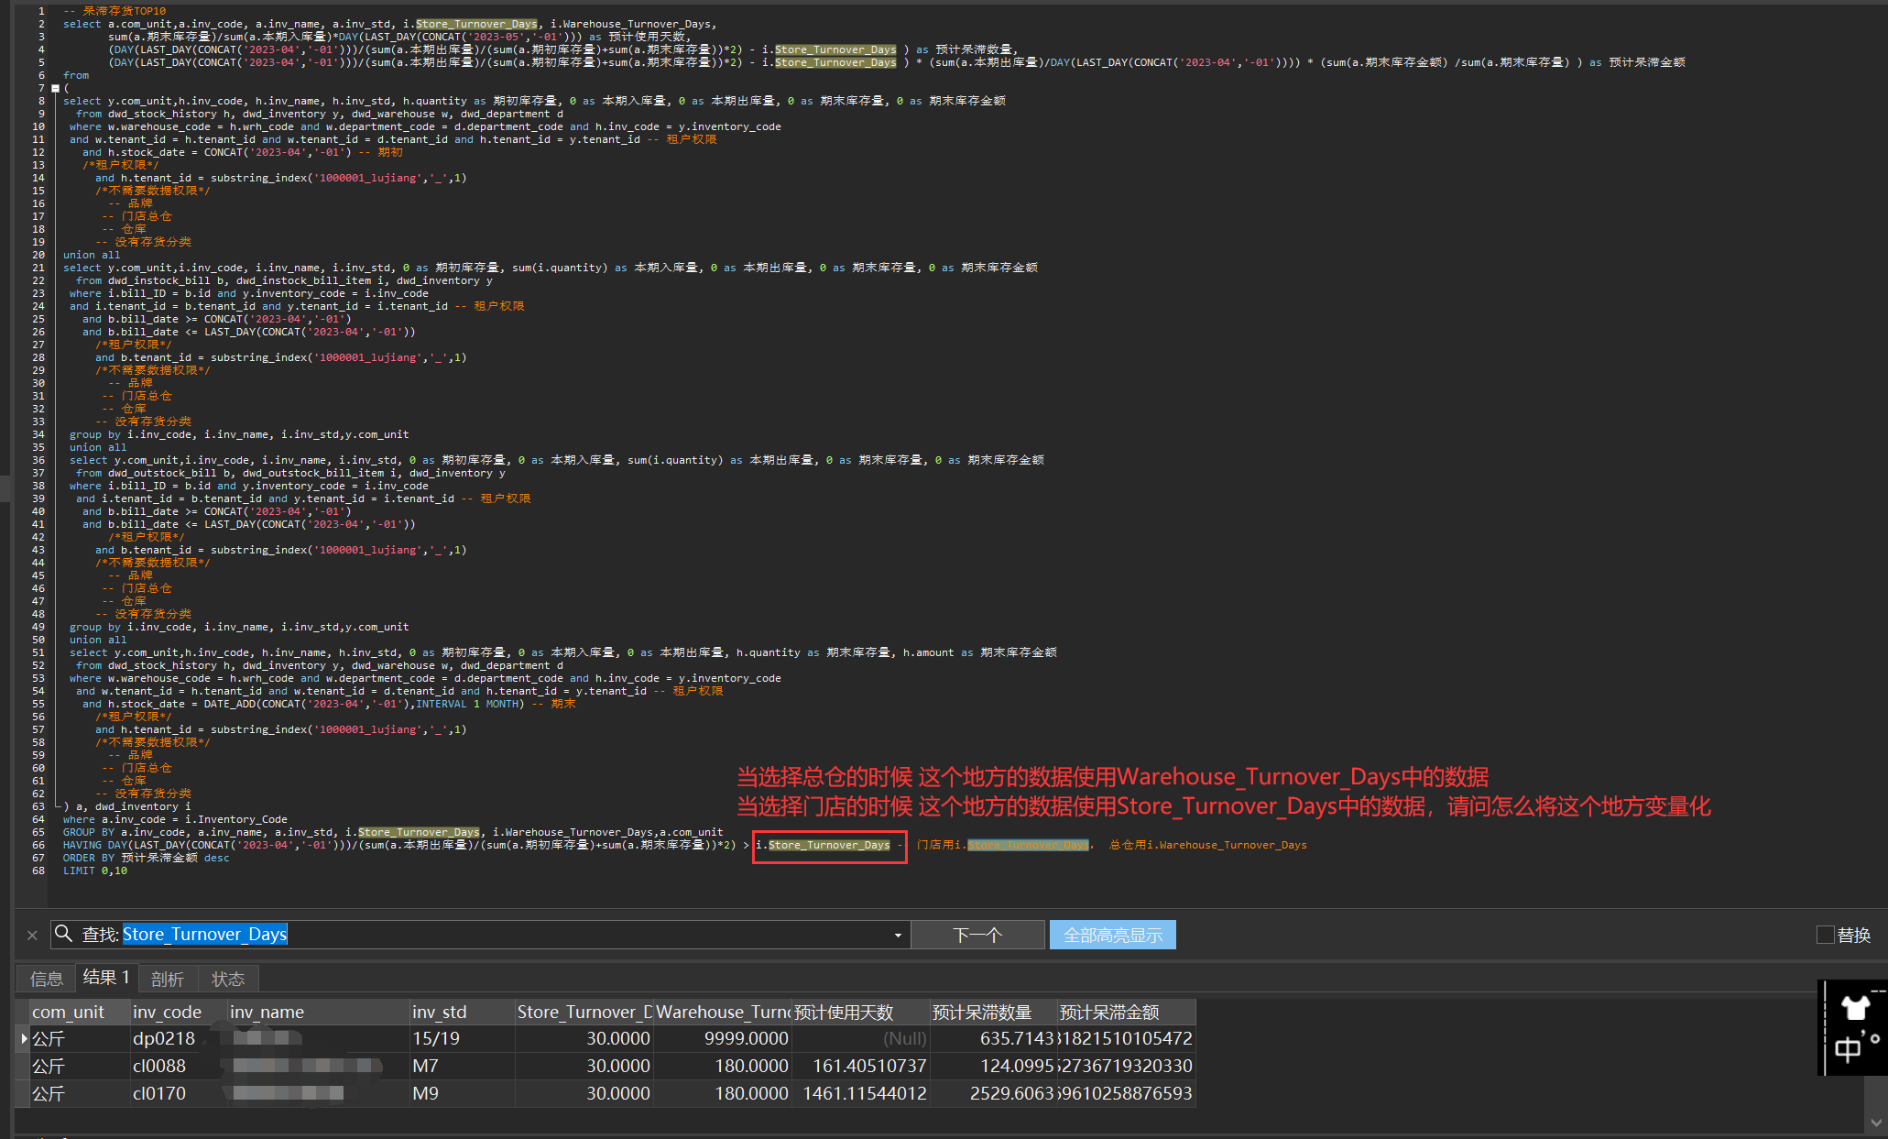Screen dimensions: 1888x1139
Task: Switch to the 信息 tab
Action: pos(46,979)
